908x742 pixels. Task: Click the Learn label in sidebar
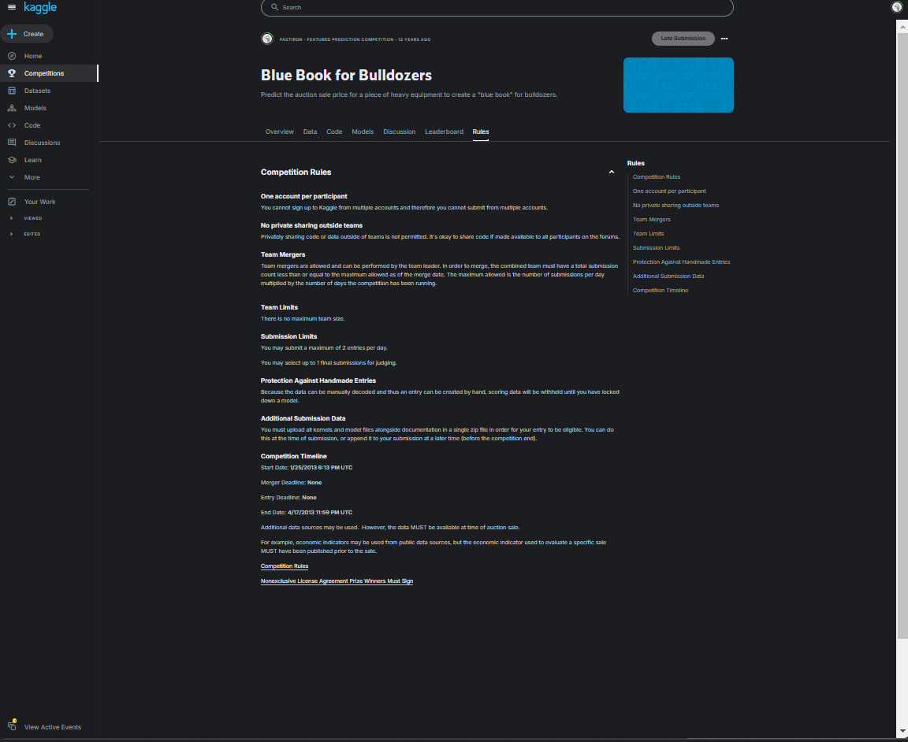click(32, 161)
